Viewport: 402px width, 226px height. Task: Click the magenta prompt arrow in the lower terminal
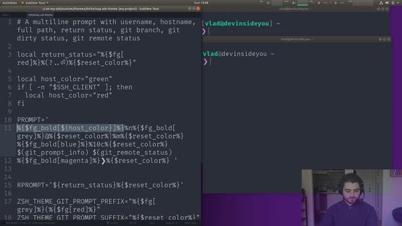point(205,62)
